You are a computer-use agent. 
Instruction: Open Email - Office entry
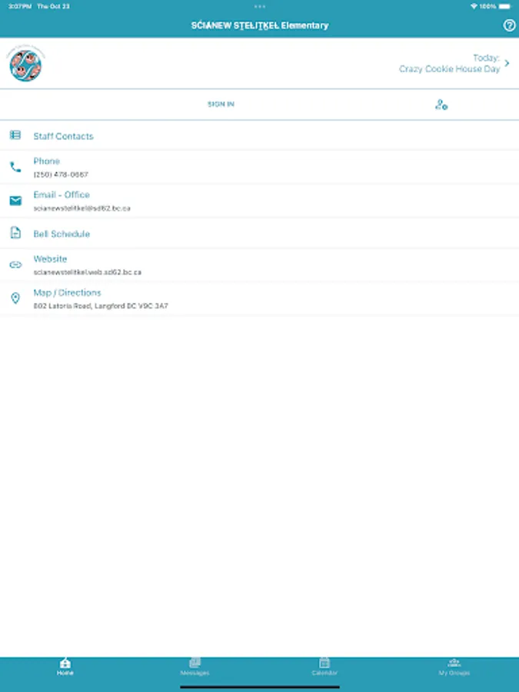pos(260,201)
